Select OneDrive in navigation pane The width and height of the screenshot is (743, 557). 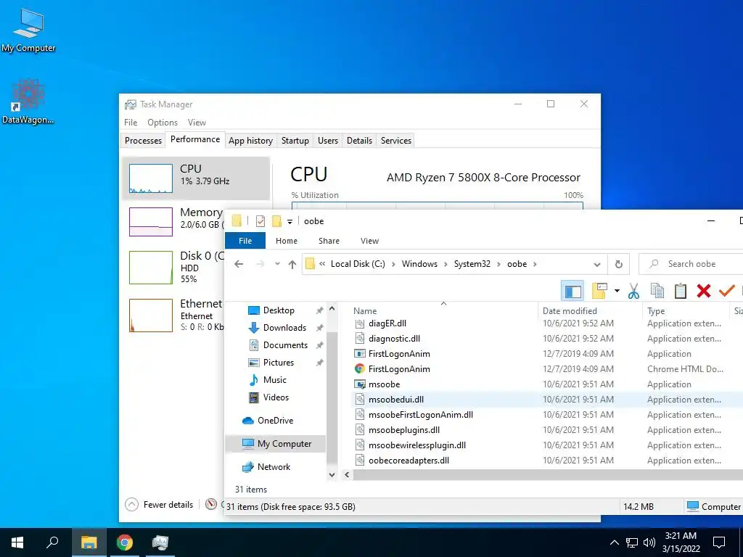(275, 421)
